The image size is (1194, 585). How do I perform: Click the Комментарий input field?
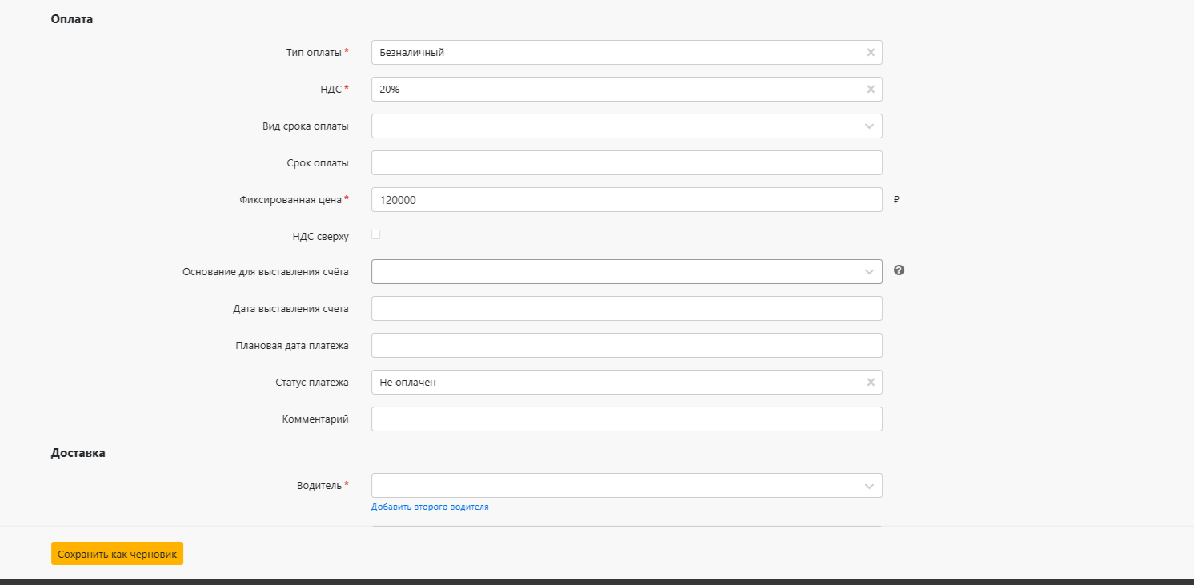point(627,419)
